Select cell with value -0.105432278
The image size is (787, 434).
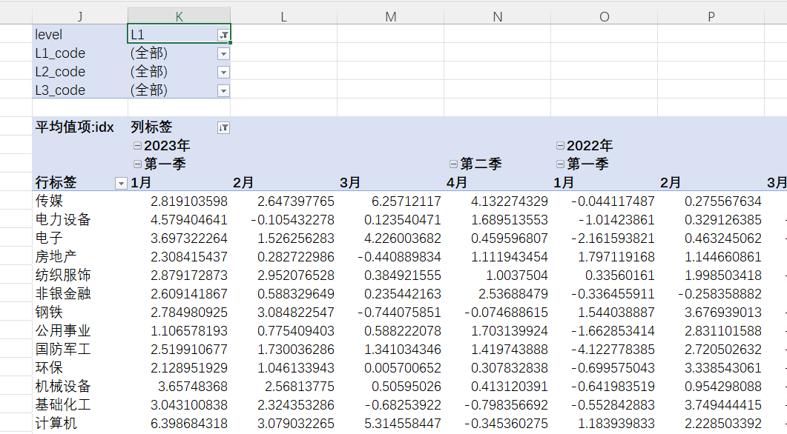point(283,219)
